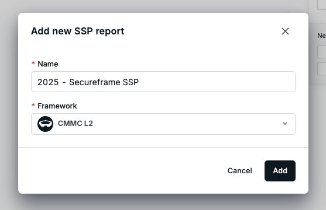This screenshot has height=210, width=326.
Task: Click the empty footer area left of Cancel
Action: tap(123, 171)
